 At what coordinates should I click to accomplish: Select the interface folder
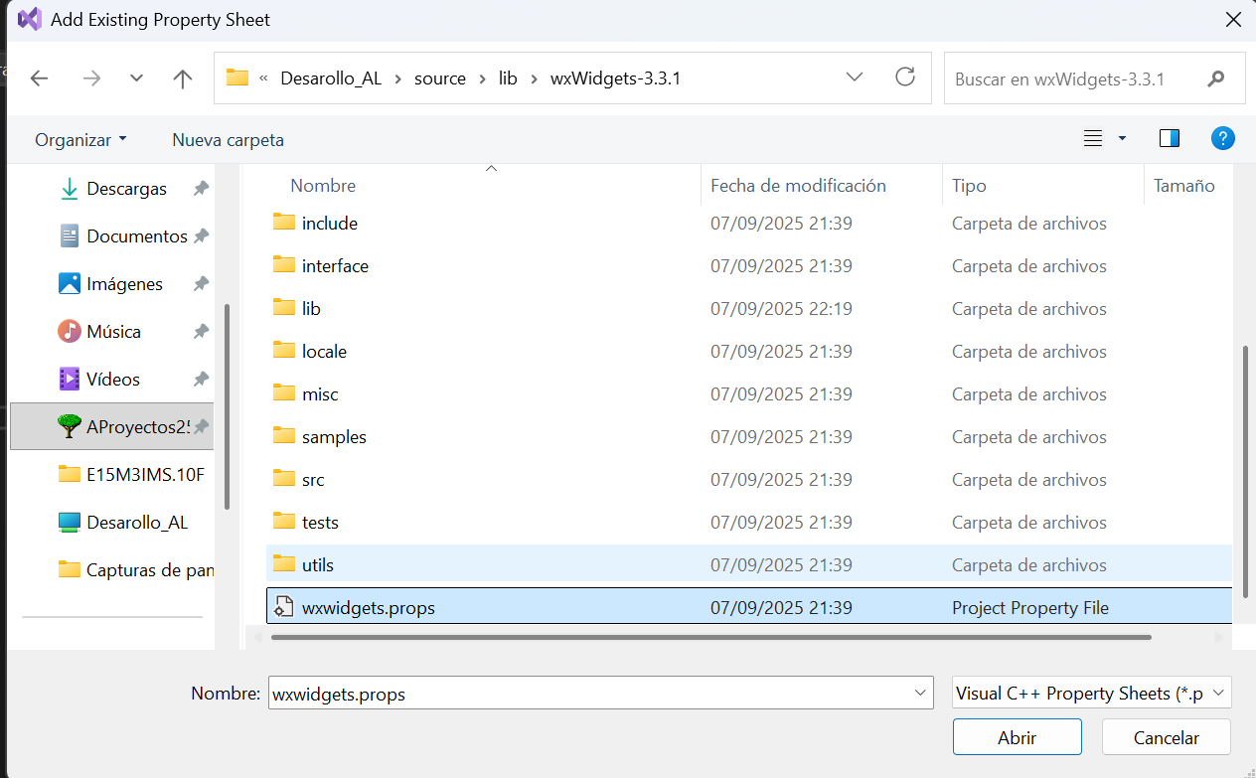point(749,266)
